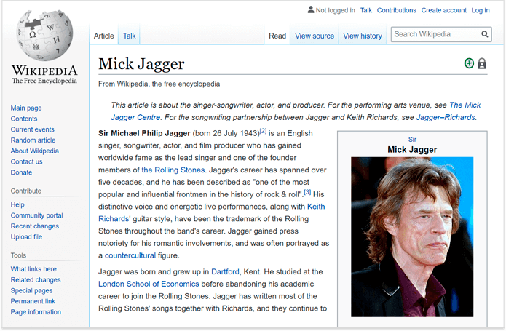Open the Help link

tap(17, 204)
